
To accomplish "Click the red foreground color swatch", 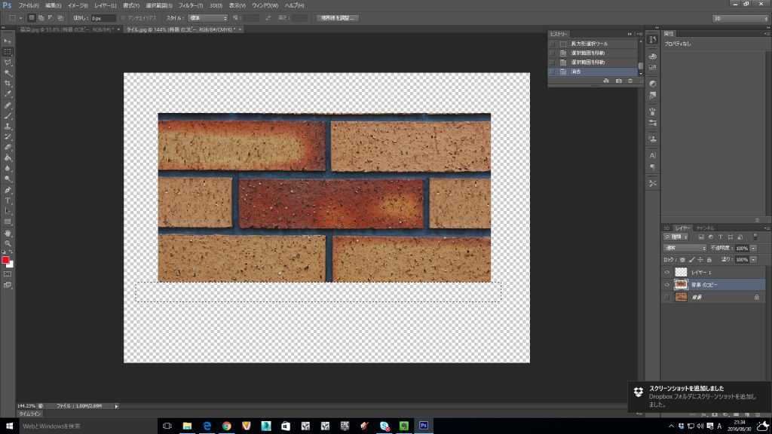I will click(5, 260).
